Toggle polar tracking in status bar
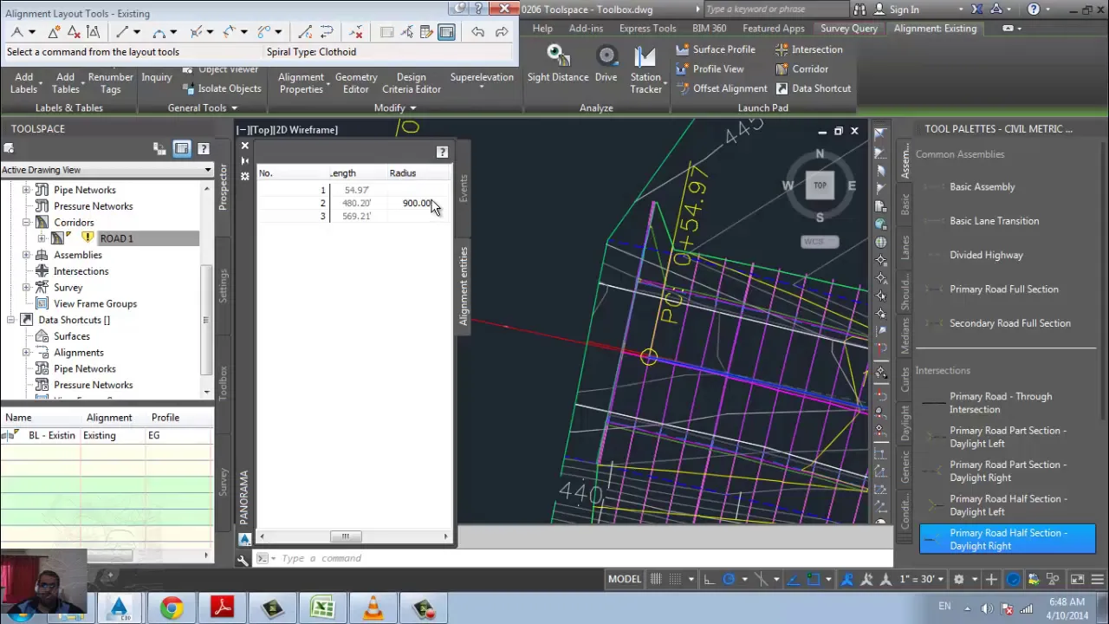 pyautogui.click(x=729, y=579)
